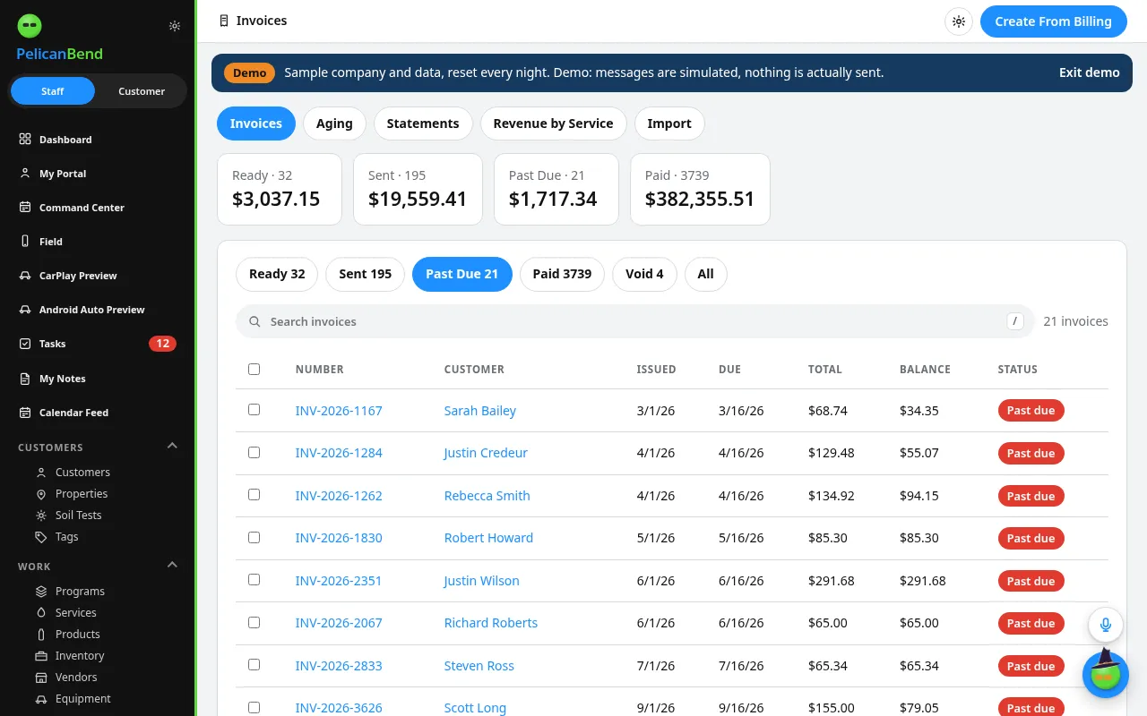Click the Paid $382,355.51 summary card
Image resolution: width=1147 pixels, height=716 pixels.
[x=700, y=189]
